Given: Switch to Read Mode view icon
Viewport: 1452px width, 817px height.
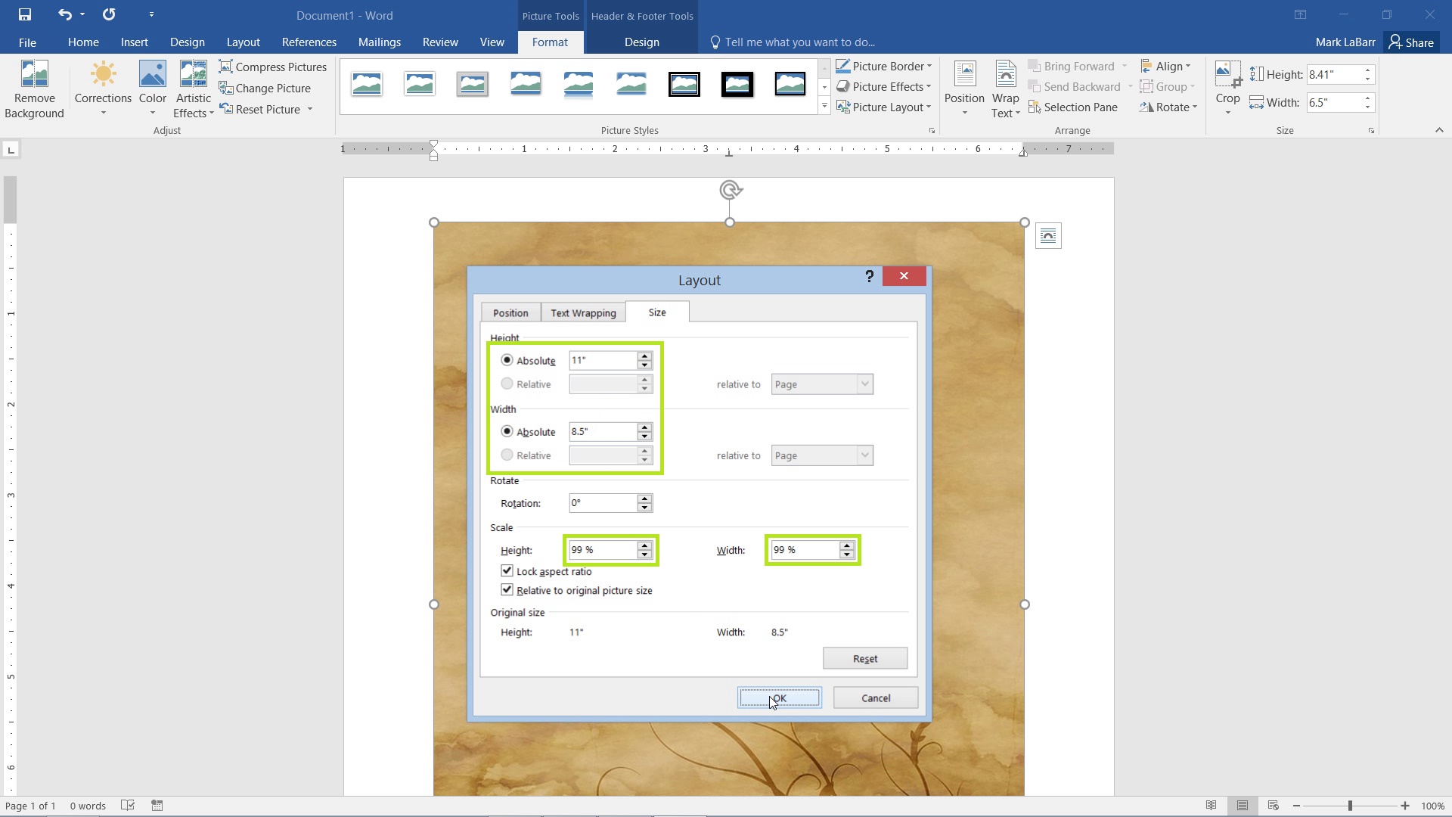Looking at the screenshot, I should [1211, 806].
